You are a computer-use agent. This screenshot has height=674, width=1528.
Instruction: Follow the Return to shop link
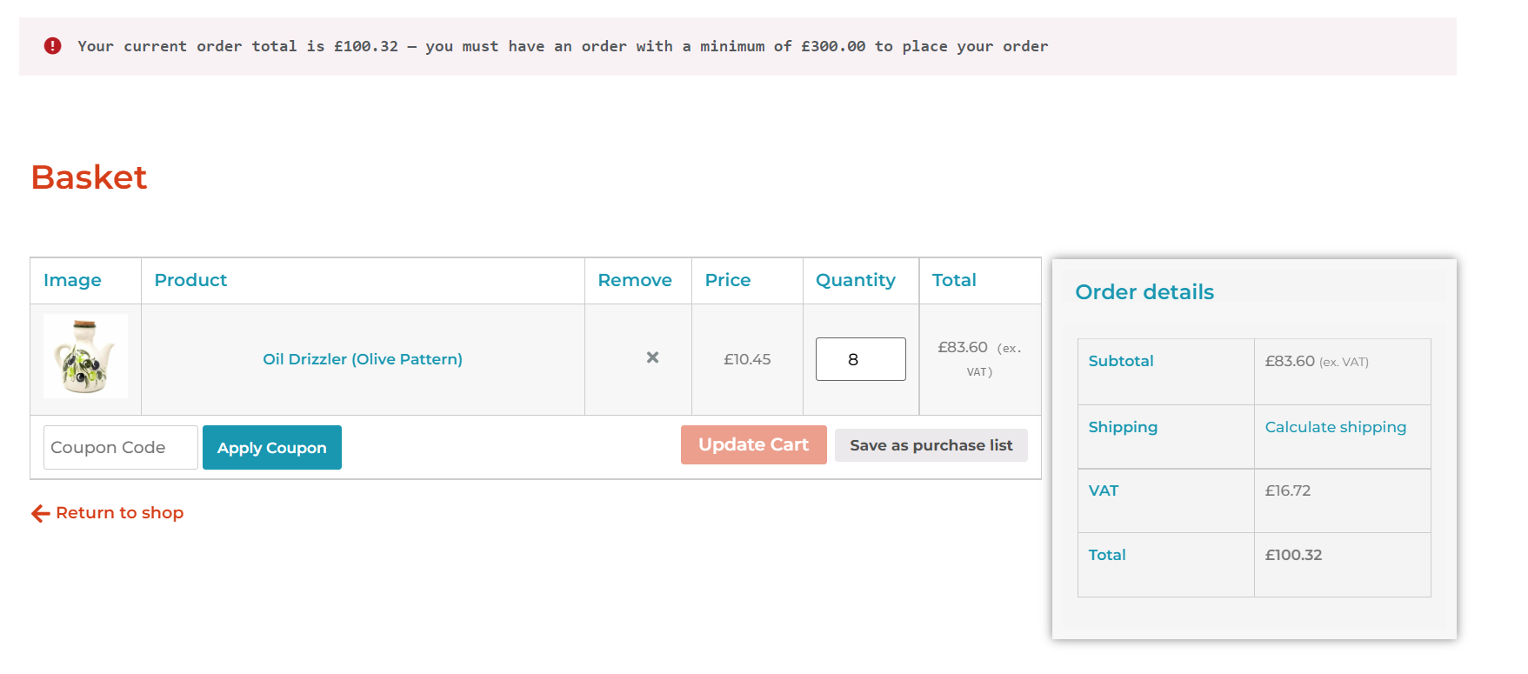[x=119, y=513]
